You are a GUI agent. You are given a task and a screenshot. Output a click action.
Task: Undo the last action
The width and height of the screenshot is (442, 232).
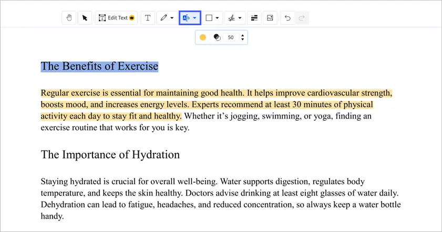click(287, 18)
